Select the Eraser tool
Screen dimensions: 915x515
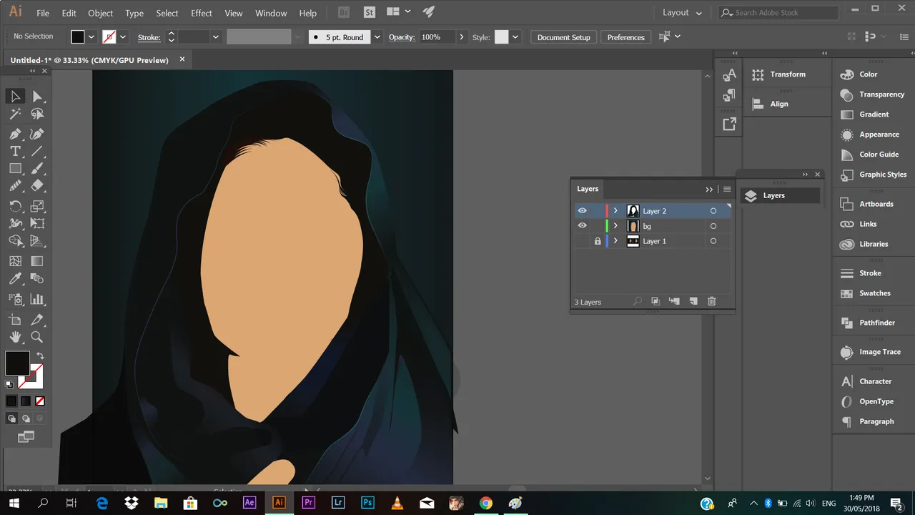pyautogui.click(x=37, y=186)
